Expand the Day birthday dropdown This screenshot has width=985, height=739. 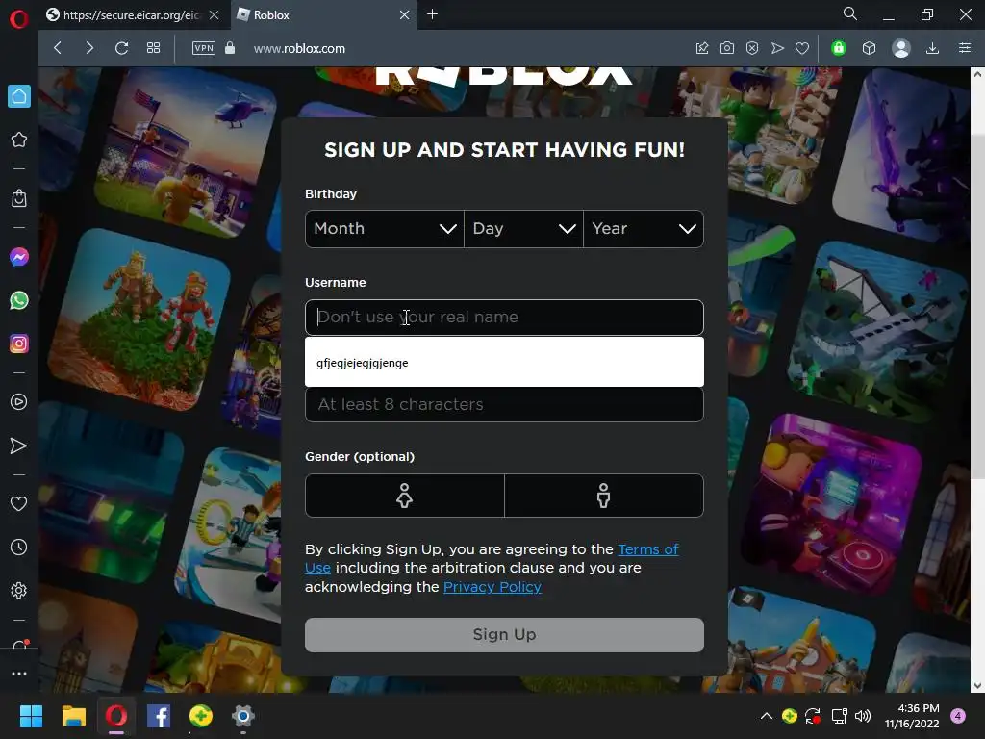(x=524, y=229)
